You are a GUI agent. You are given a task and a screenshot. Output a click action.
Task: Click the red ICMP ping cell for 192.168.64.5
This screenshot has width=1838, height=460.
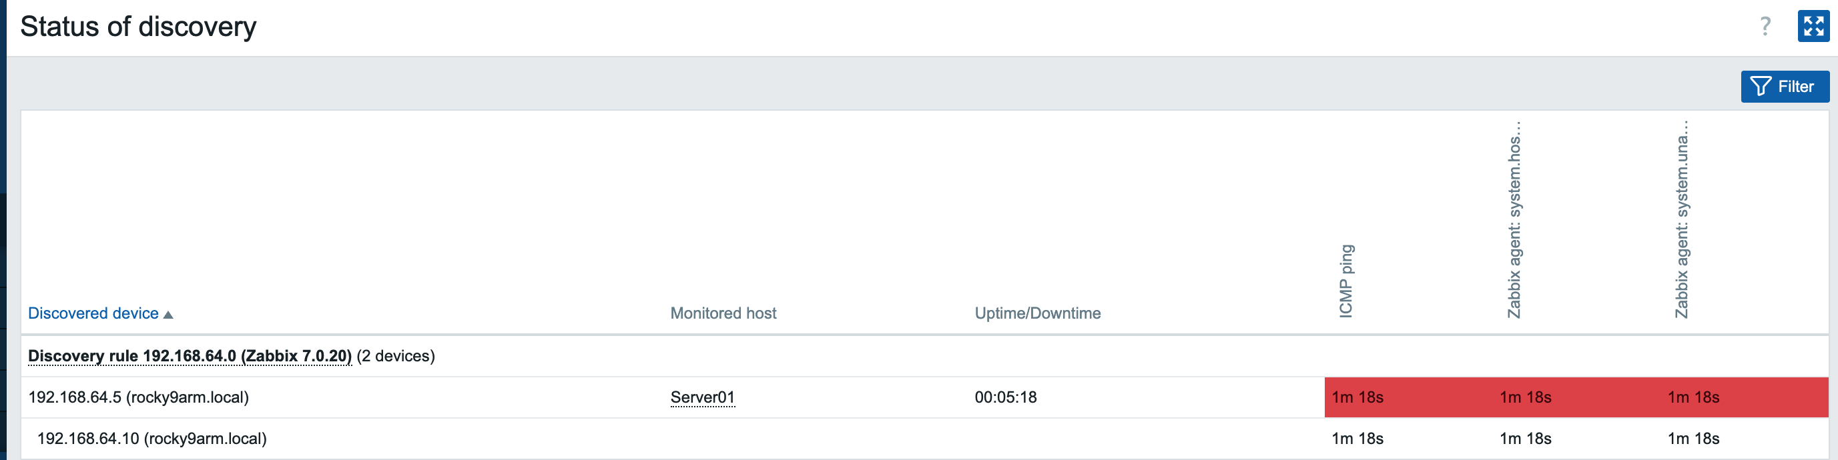point(1357,397)
